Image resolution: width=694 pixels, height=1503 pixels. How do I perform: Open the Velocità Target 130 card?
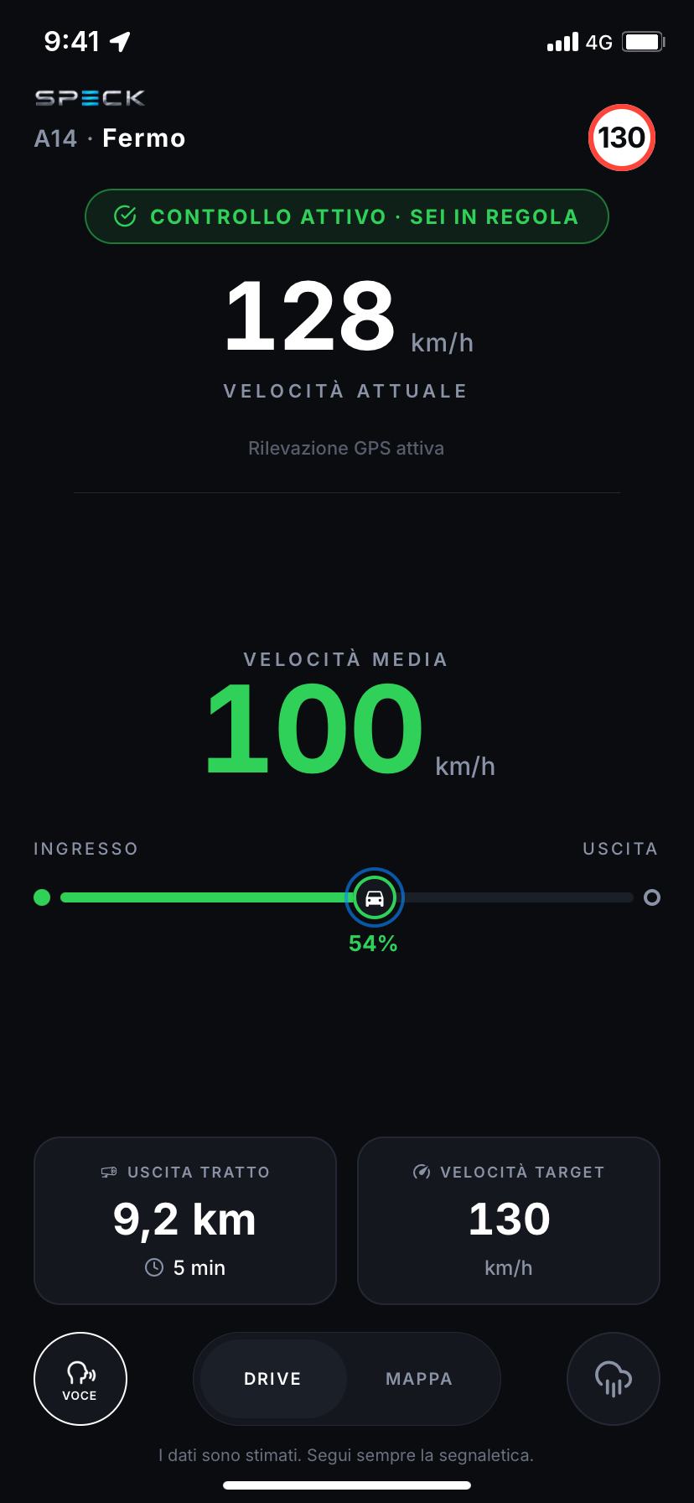pos(509,1220)
